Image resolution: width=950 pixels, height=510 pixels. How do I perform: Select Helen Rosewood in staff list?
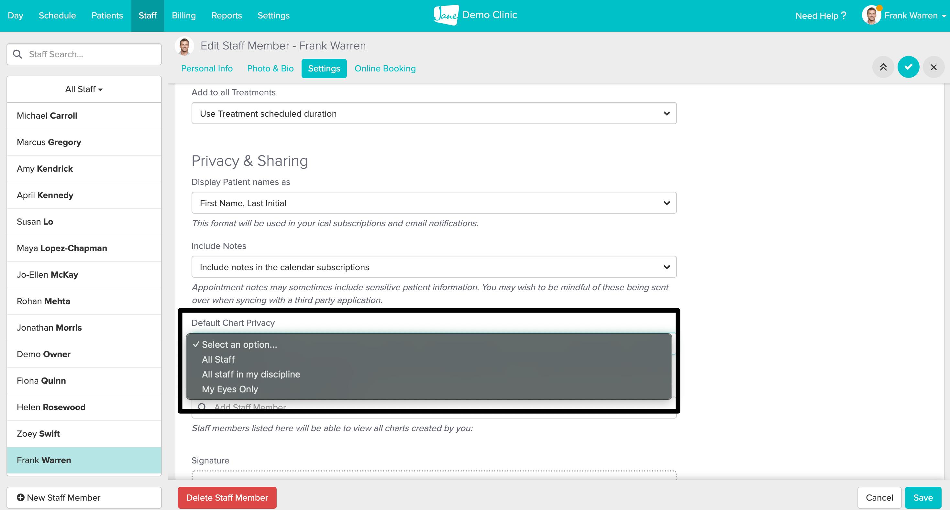click(84, 407)
